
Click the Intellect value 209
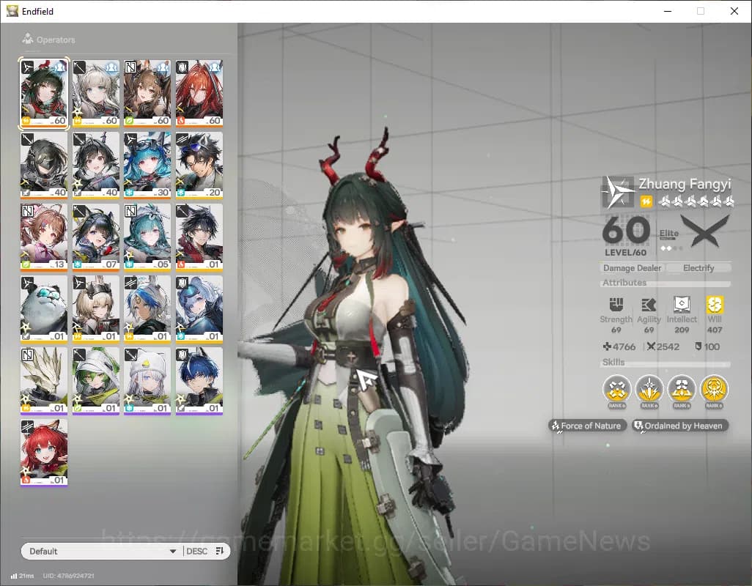(x=682, y=330)
